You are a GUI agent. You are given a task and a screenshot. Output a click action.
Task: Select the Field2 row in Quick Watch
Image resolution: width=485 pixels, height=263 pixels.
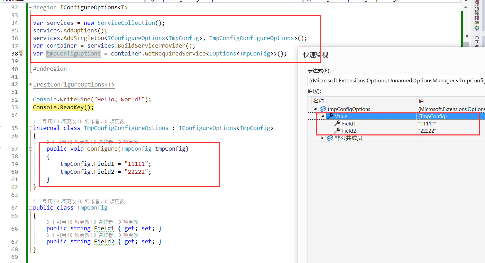pyautogui.click(x=396, y=131)
